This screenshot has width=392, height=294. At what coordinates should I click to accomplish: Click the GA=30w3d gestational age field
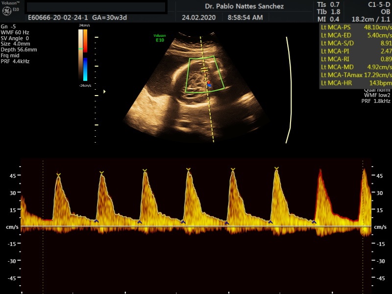tap(110, 17)
